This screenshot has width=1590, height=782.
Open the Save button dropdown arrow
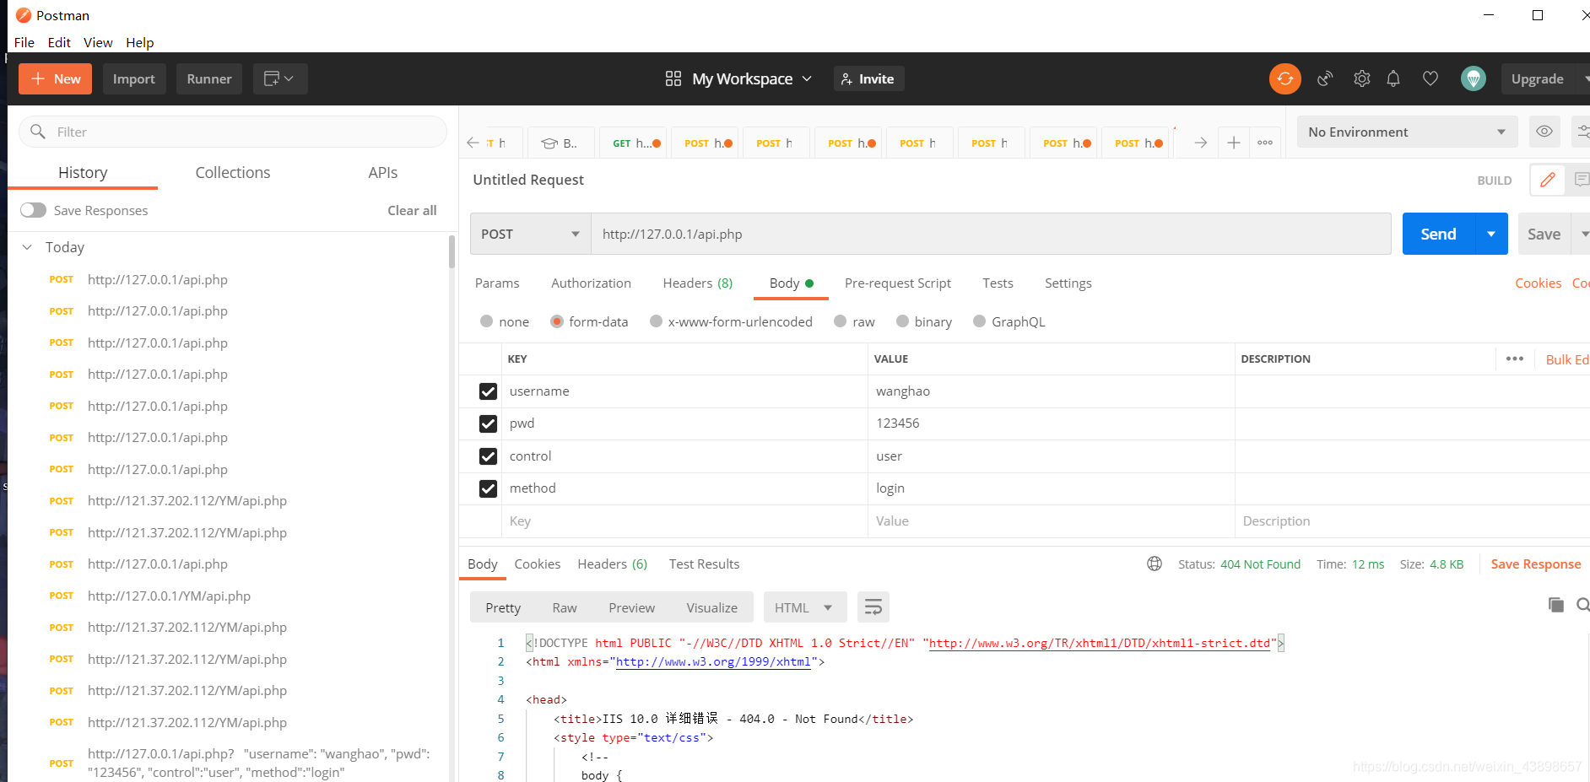(x=1582, y=234)
